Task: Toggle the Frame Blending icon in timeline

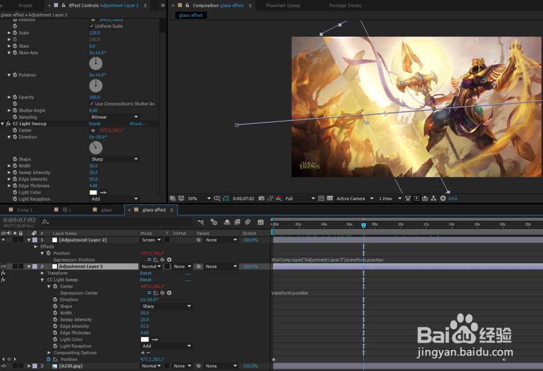Action: click(x=237, y=222)
